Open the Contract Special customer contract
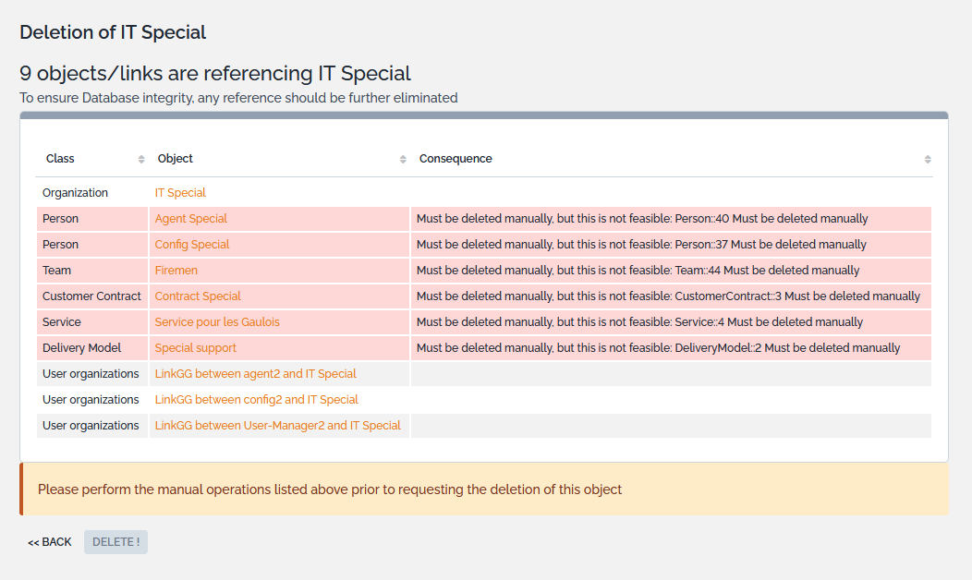Screen dimensions: 972x580 tap(195, 296)
